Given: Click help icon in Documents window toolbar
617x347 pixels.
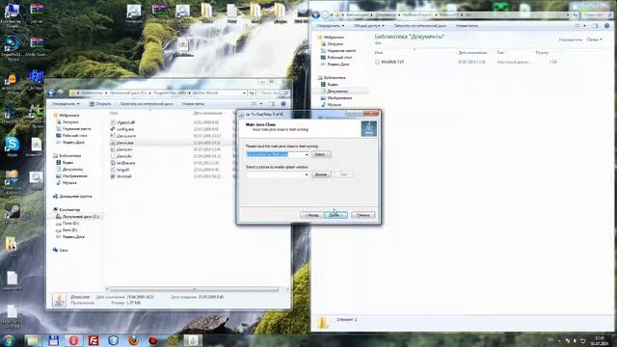Looking at the screenshot, I should coord(606,26).
